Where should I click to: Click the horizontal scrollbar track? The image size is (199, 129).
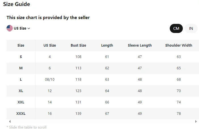102,121
